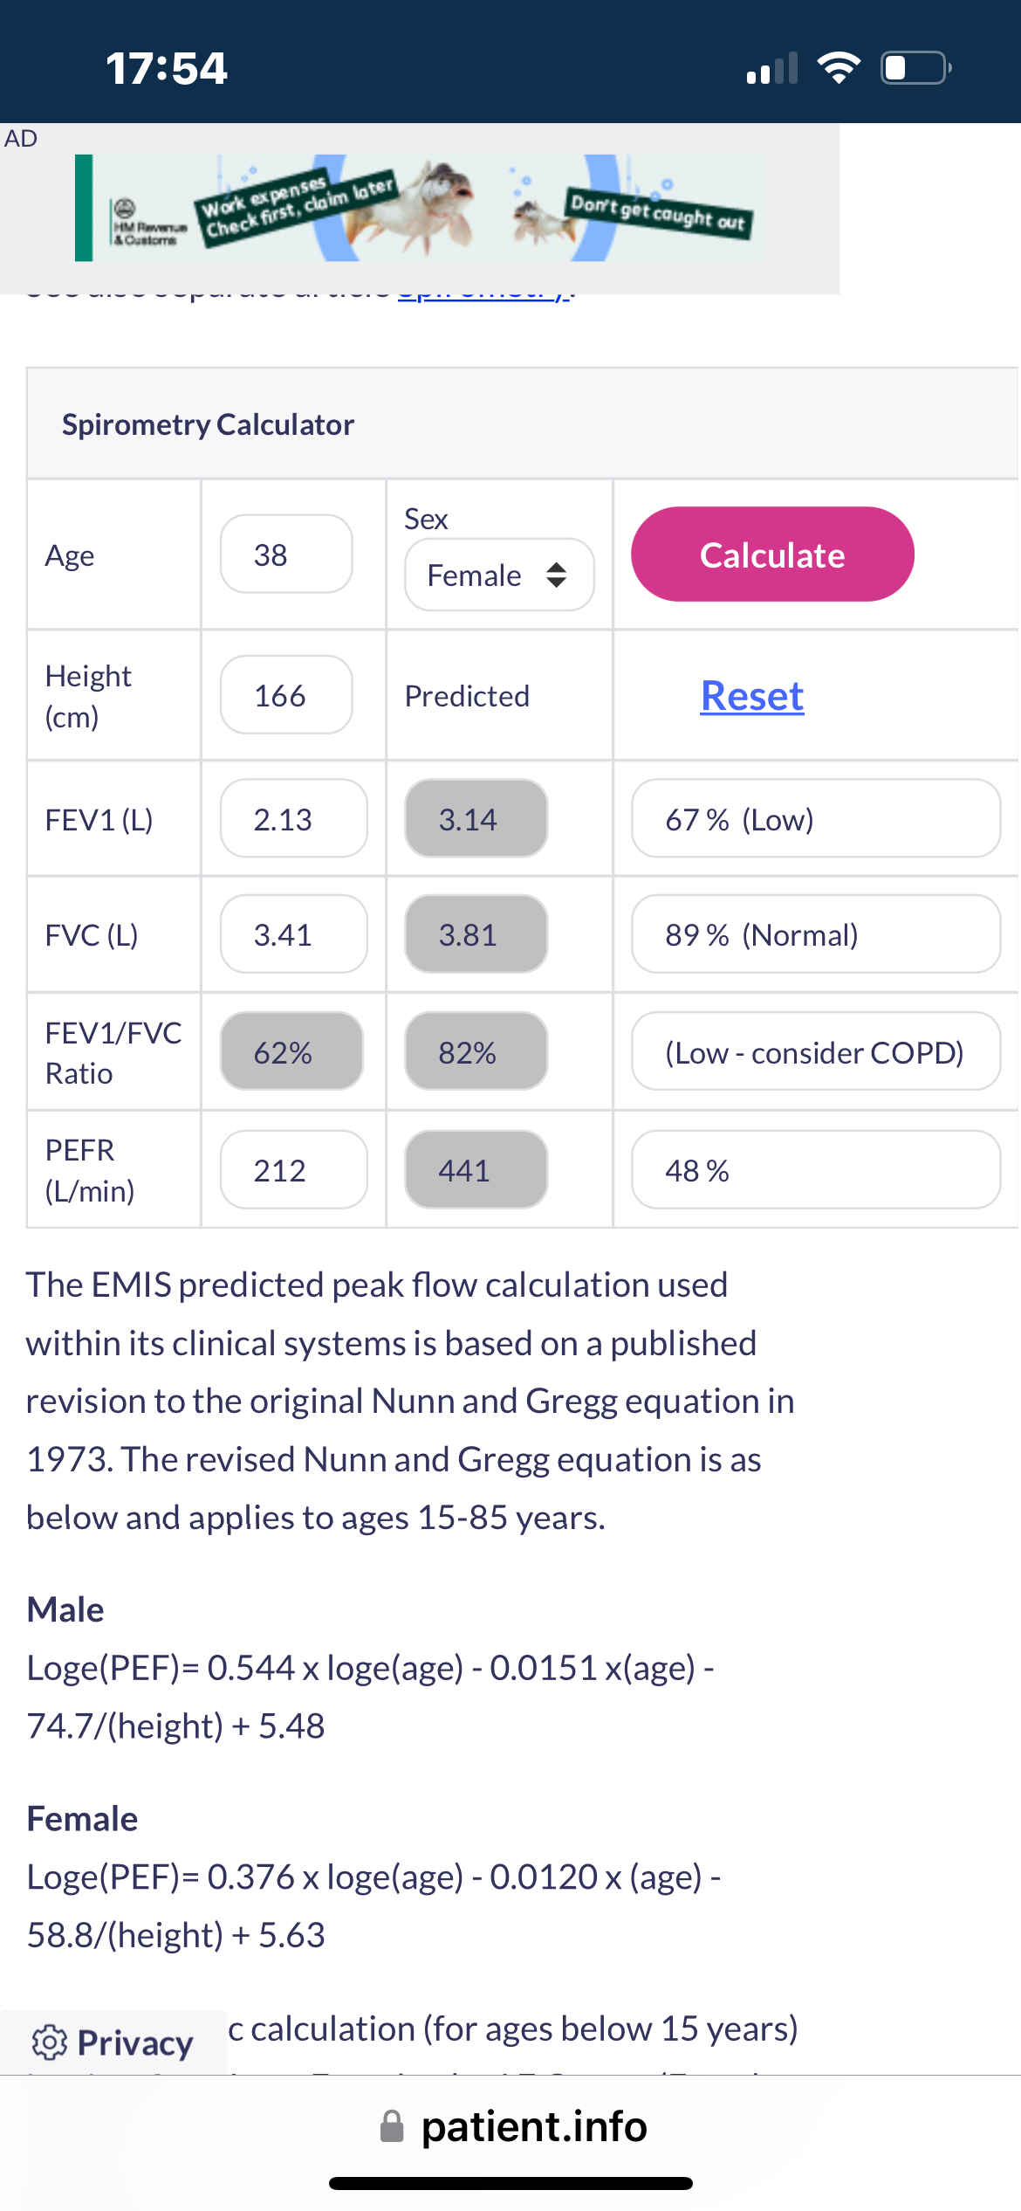
Task: Select the Height (cm) input field
Action: click(286, 695)
